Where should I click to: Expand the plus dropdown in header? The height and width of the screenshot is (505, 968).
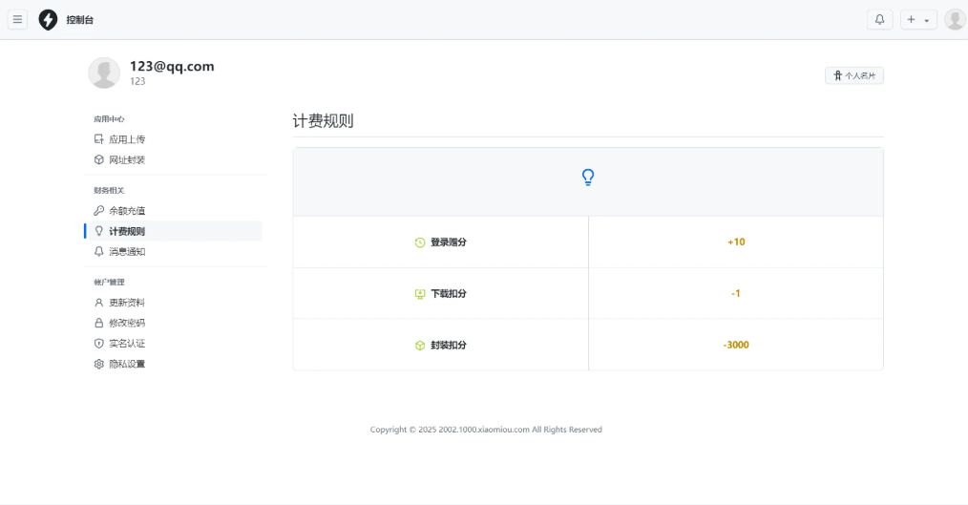917,19
